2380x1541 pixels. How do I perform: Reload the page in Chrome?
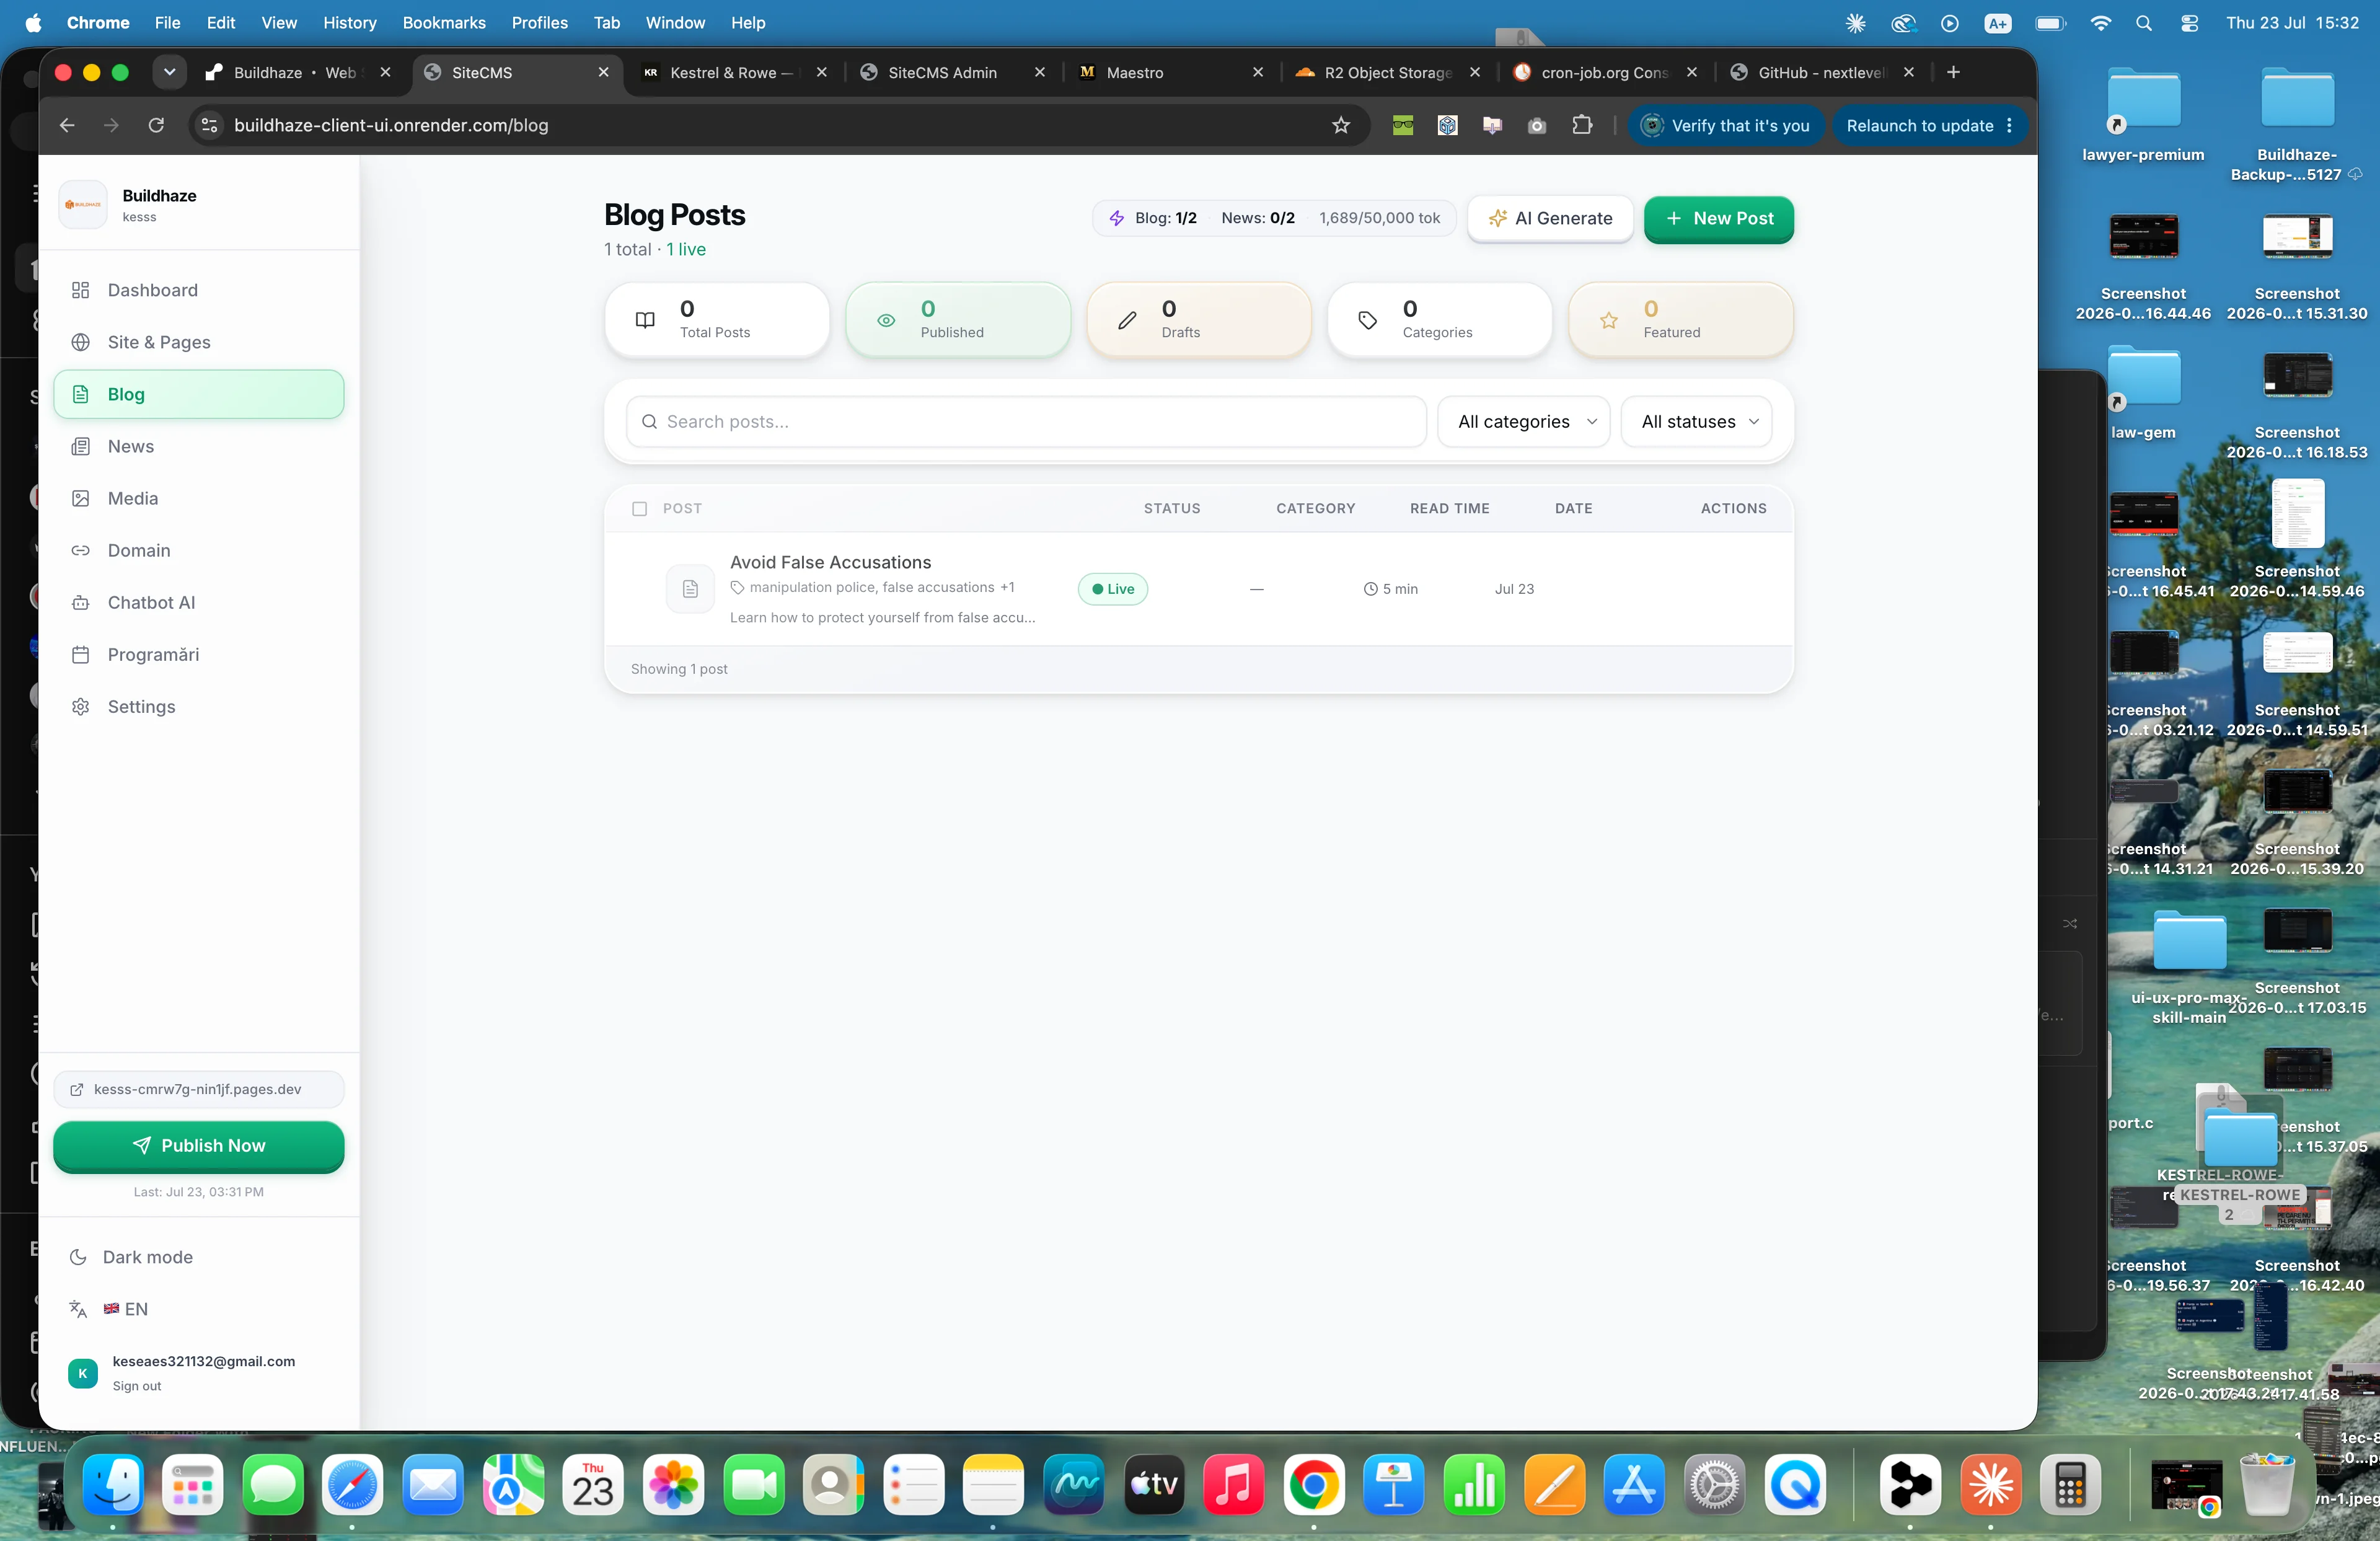(x=156, y=125)
